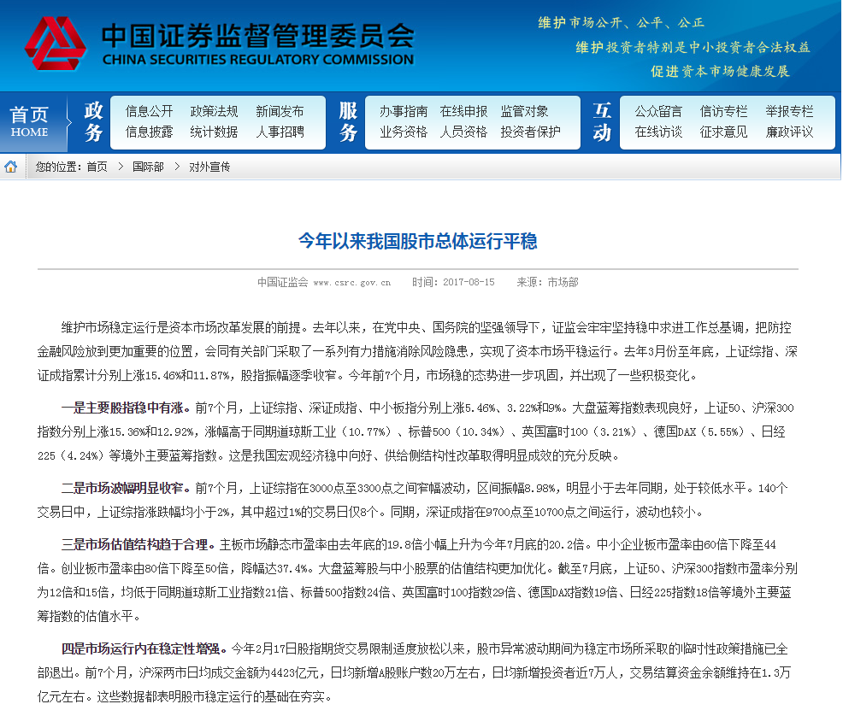Click the 中国证监会 www.csrc.gov.cn source text
This screenshot has height=710, width=843.
(x=324, y=283)
